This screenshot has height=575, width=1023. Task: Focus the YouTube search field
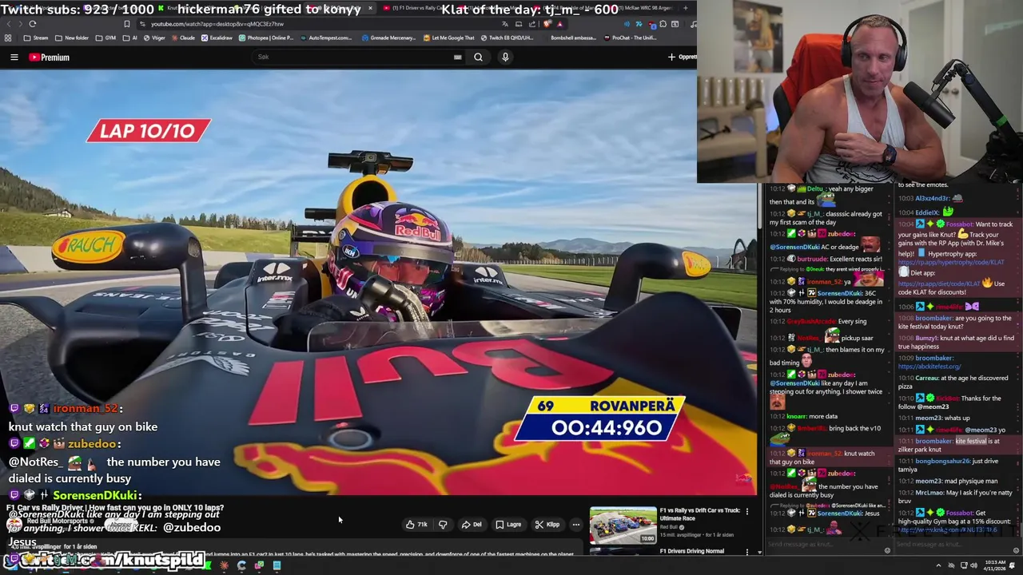tap(352, 57)
